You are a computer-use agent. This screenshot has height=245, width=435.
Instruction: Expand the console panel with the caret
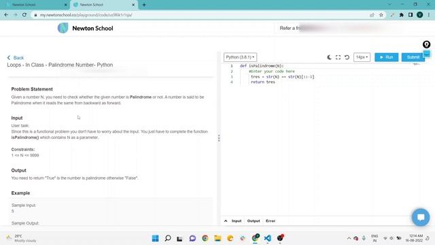(x=226, y=221)
